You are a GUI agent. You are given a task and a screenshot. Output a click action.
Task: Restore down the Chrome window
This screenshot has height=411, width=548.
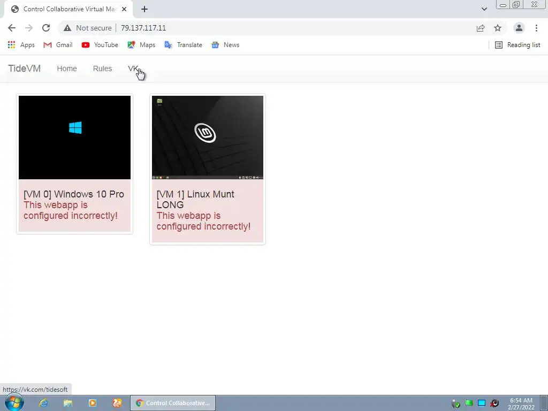coord(516,5)
